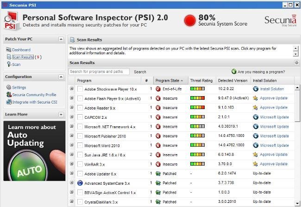Image resolution: width=301 pixels, height=207 pixels.
Task: Expand the CrystalDiskMark 3.x row
Action: click(72, 201)
